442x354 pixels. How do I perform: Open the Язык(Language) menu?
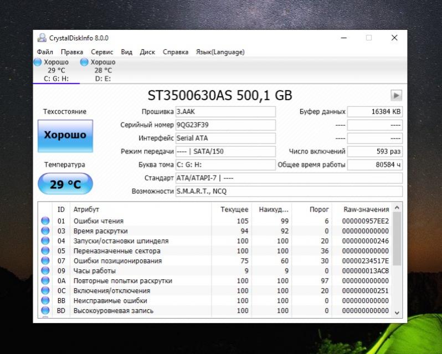point(220,52)
